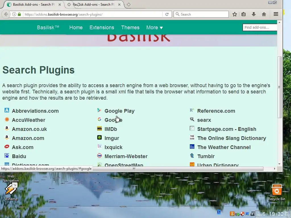
Task: Click the Abbreviations.com plugin icon
Action: click(7, 110)
